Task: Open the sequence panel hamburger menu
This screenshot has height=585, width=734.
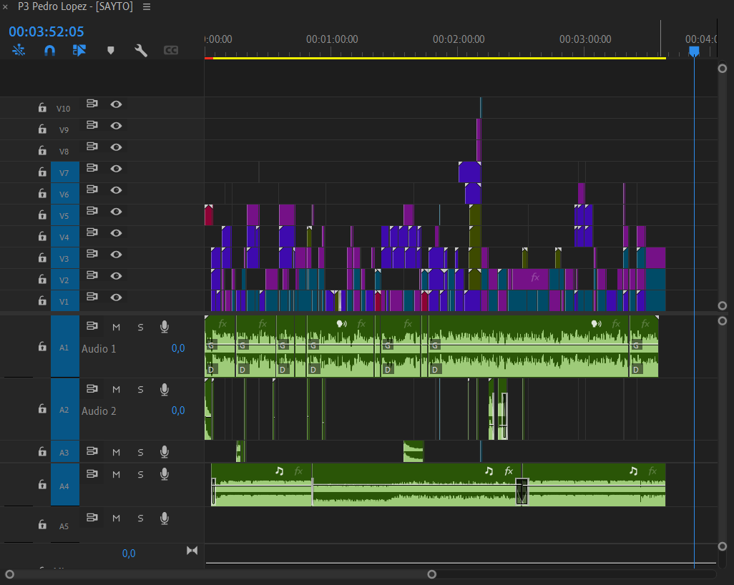Action: tap(147, 7)
